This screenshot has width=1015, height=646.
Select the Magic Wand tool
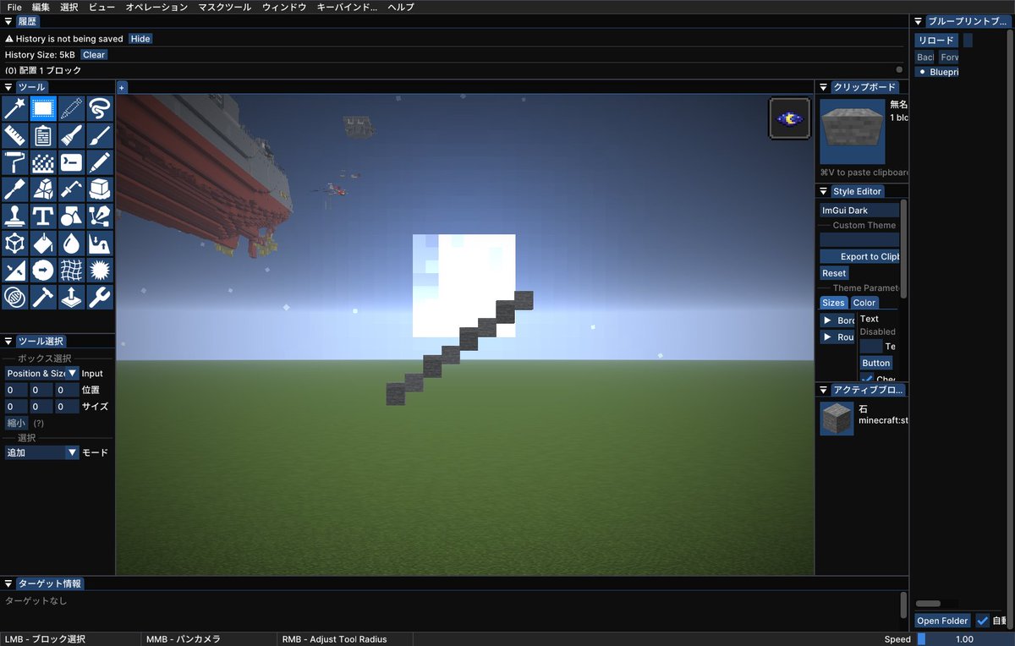point(15,108)
